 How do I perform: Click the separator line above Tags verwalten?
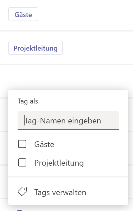[x=68, y=177]
